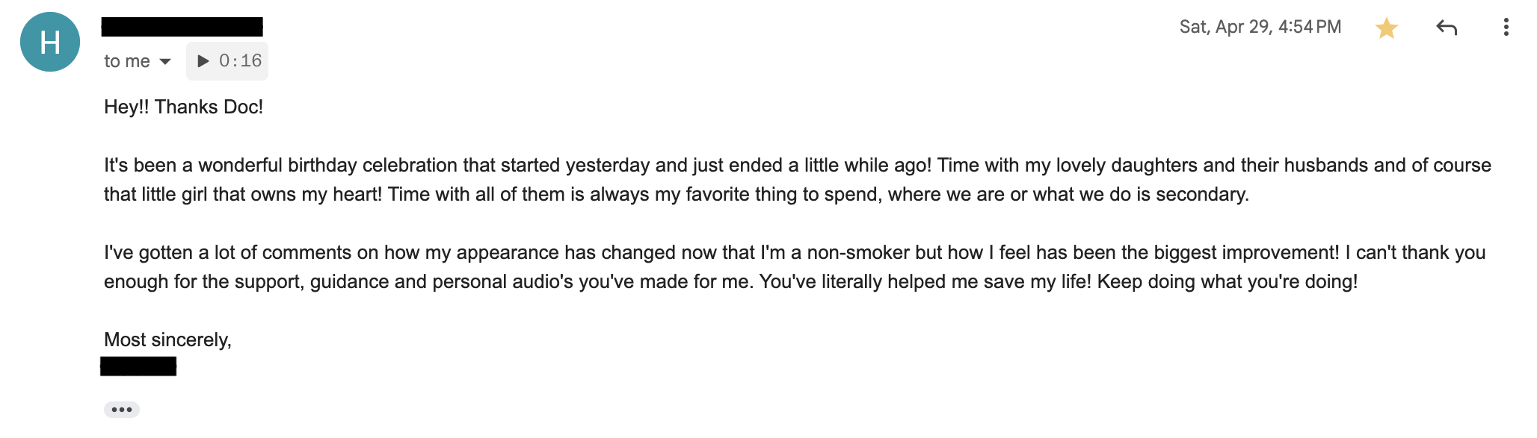Click the greeting "Hey!! Thanks Doc!"
Image resolution: width=1537 pixels, height=438 pixels.
click(183, 107)
